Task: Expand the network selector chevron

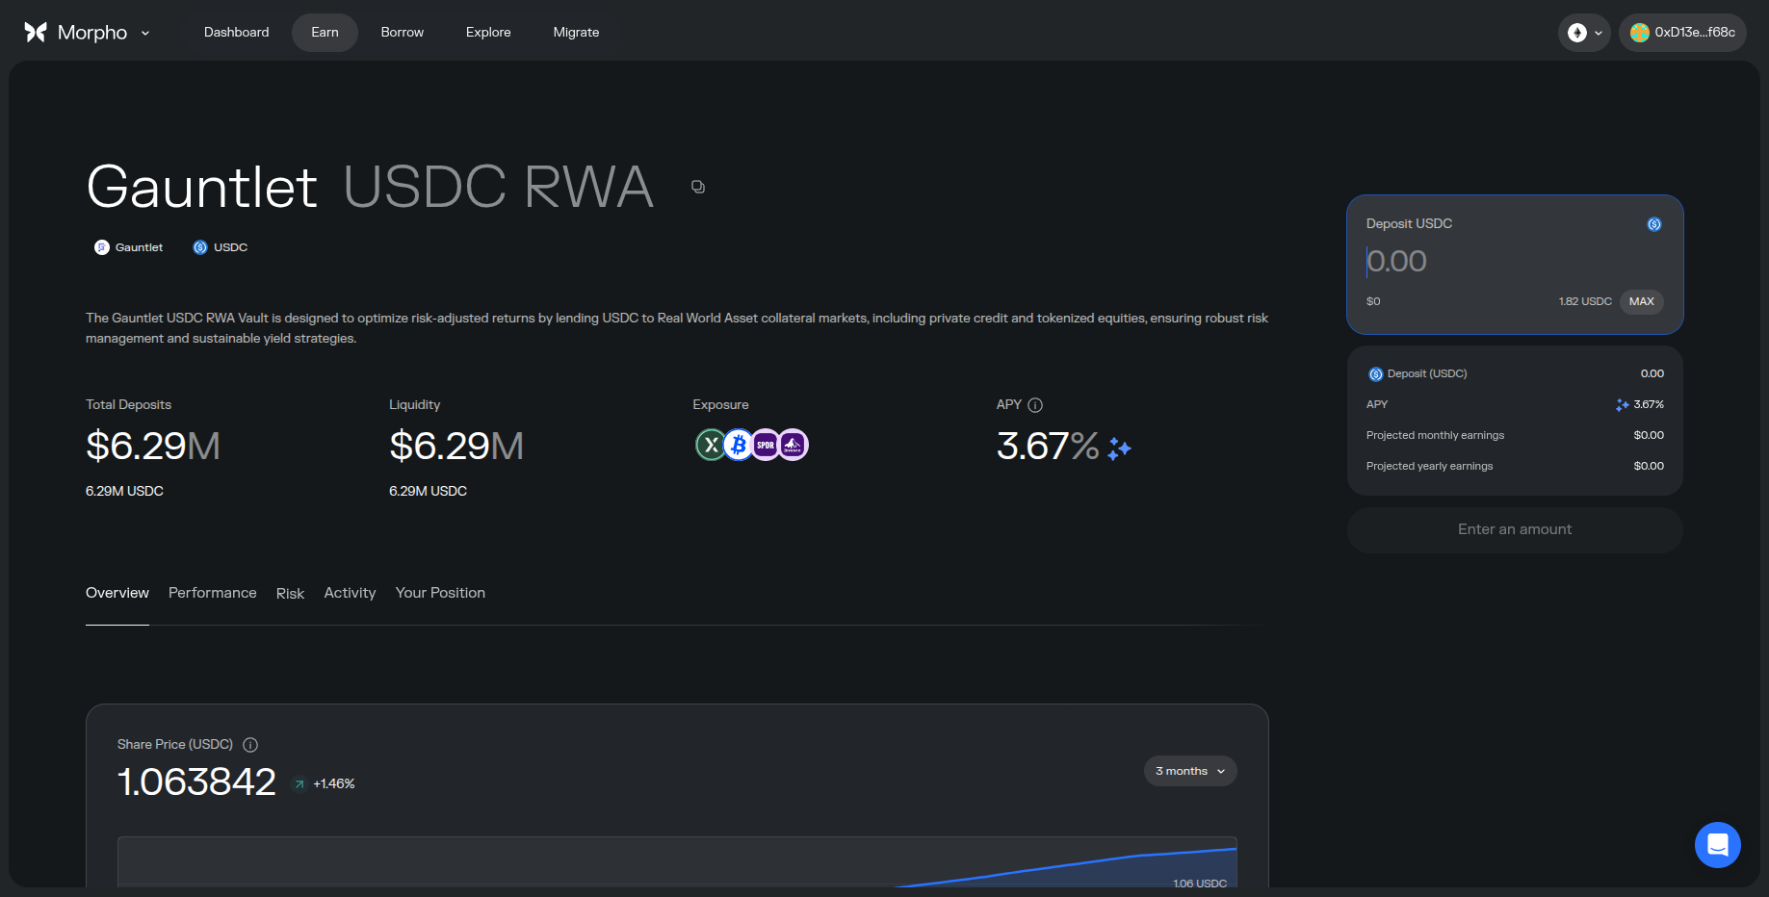Action: point(1599,33)
